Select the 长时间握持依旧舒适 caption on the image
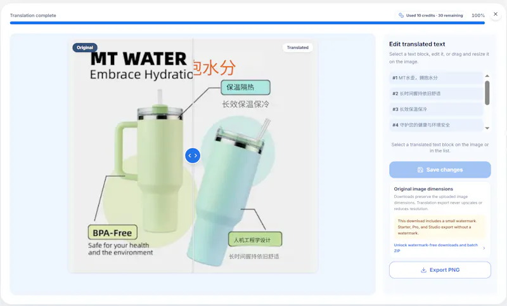This screenshot has height=306, width=507. point(254,256)
